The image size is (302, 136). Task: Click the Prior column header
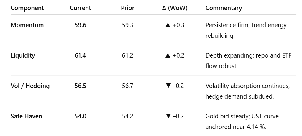click(x=127, y=8)
